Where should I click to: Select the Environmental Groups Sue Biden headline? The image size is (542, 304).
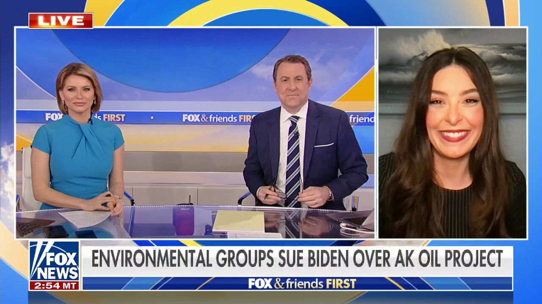click(x=297, y=258)
